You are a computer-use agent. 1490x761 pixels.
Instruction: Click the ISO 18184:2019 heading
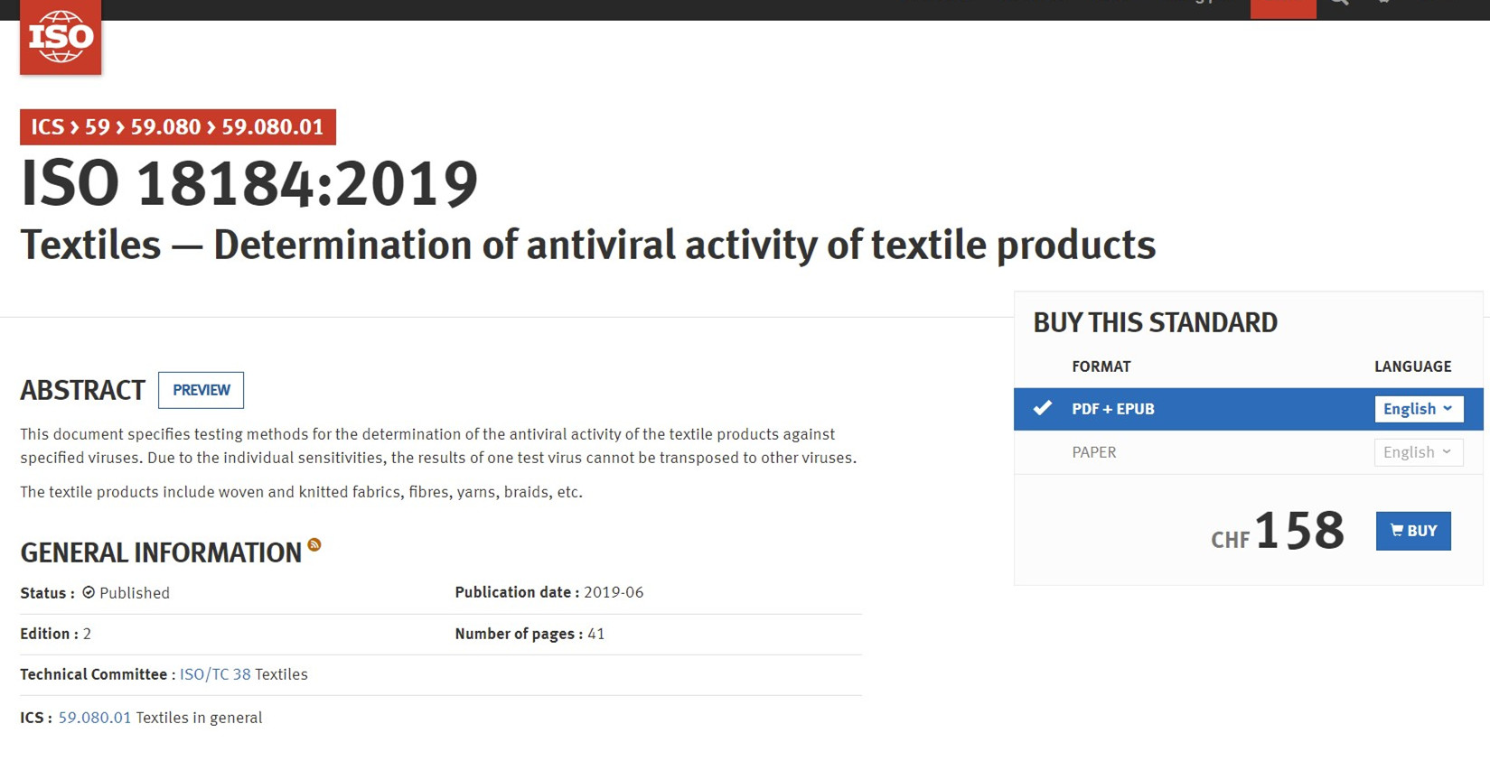pyautogui.click(x=249, y=184)
